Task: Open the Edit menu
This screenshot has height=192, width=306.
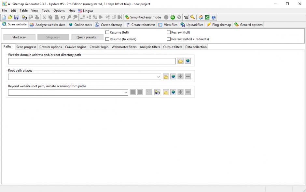Action: coord(13,10)
